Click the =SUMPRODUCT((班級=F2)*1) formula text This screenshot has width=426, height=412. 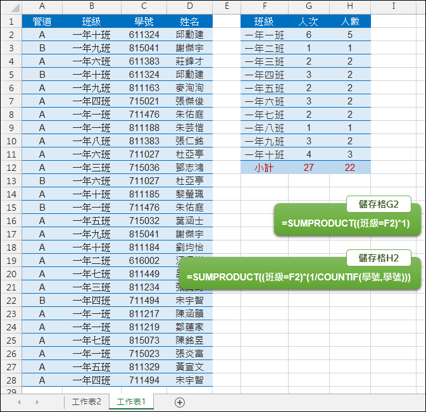point(346,223)
